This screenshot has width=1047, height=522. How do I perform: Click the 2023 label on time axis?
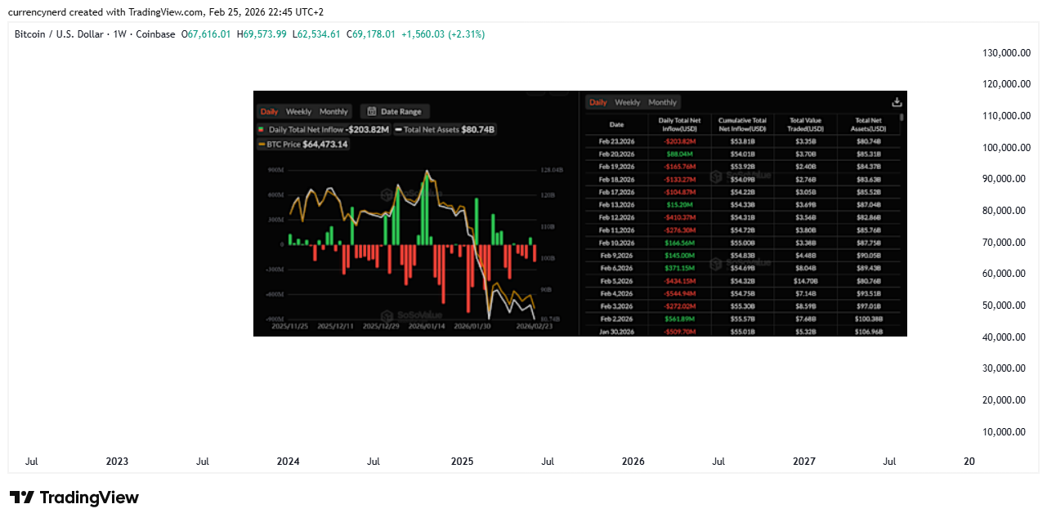[117, 461]
